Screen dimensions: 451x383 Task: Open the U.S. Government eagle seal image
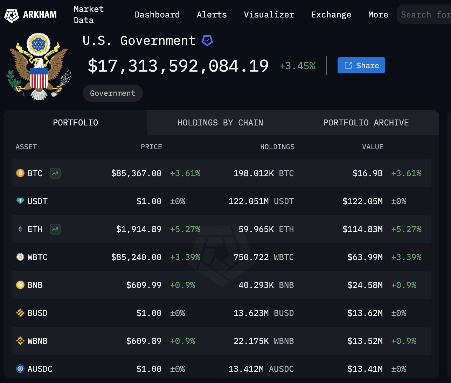click(x=39, y=66)
